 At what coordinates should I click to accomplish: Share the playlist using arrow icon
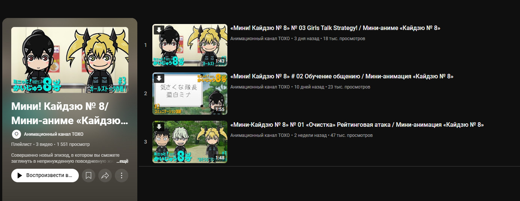pyautogui.click(x=105, y=175)
